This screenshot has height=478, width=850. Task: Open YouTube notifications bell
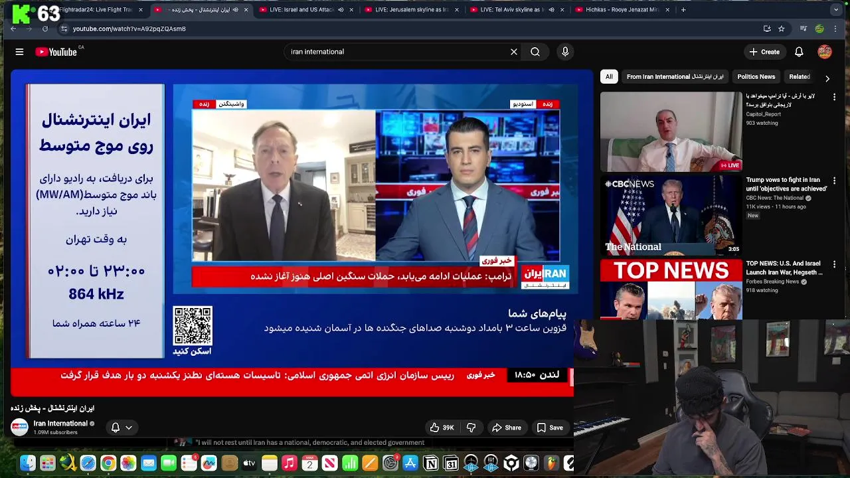[799, 52]
